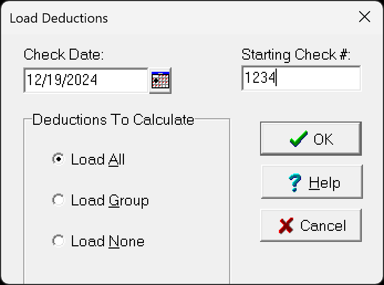Confirm with the OK button text
This screenshot has width=384, height=285.
(x=323, y=139)
